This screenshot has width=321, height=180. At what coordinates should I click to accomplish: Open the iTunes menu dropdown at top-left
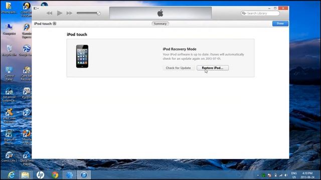pos(36,8)
